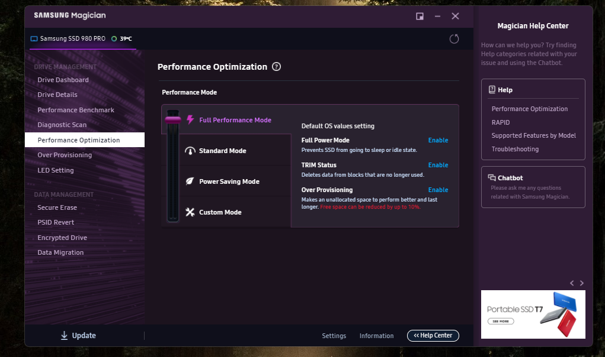Go to previous Help Center page arrow
Viewport: 605px width, 357px height.
[571, 283]
